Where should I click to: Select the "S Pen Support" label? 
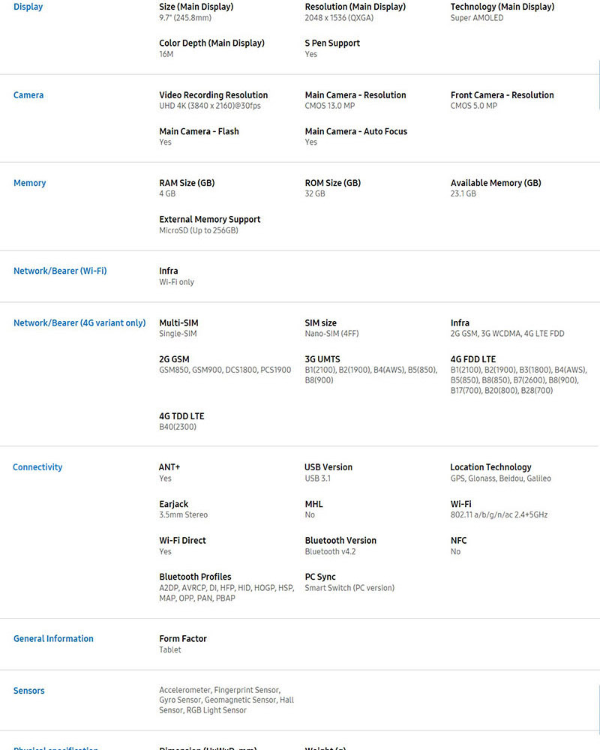tap(332, 43)
